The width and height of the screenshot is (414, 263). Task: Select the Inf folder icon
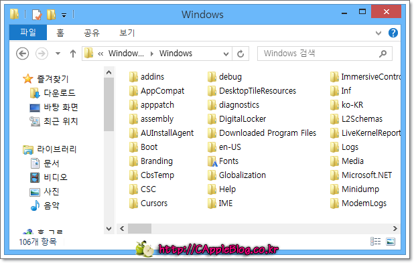coord(334,91)
